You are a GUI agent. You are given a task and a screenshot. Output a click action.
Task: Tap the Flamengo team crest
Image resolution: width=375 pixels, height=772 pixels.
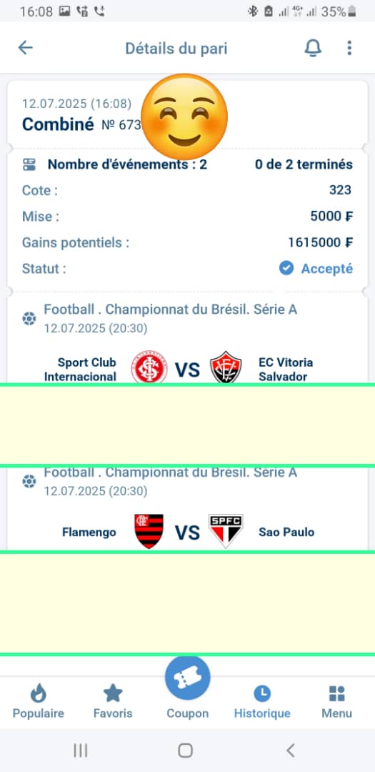(149, 531)
